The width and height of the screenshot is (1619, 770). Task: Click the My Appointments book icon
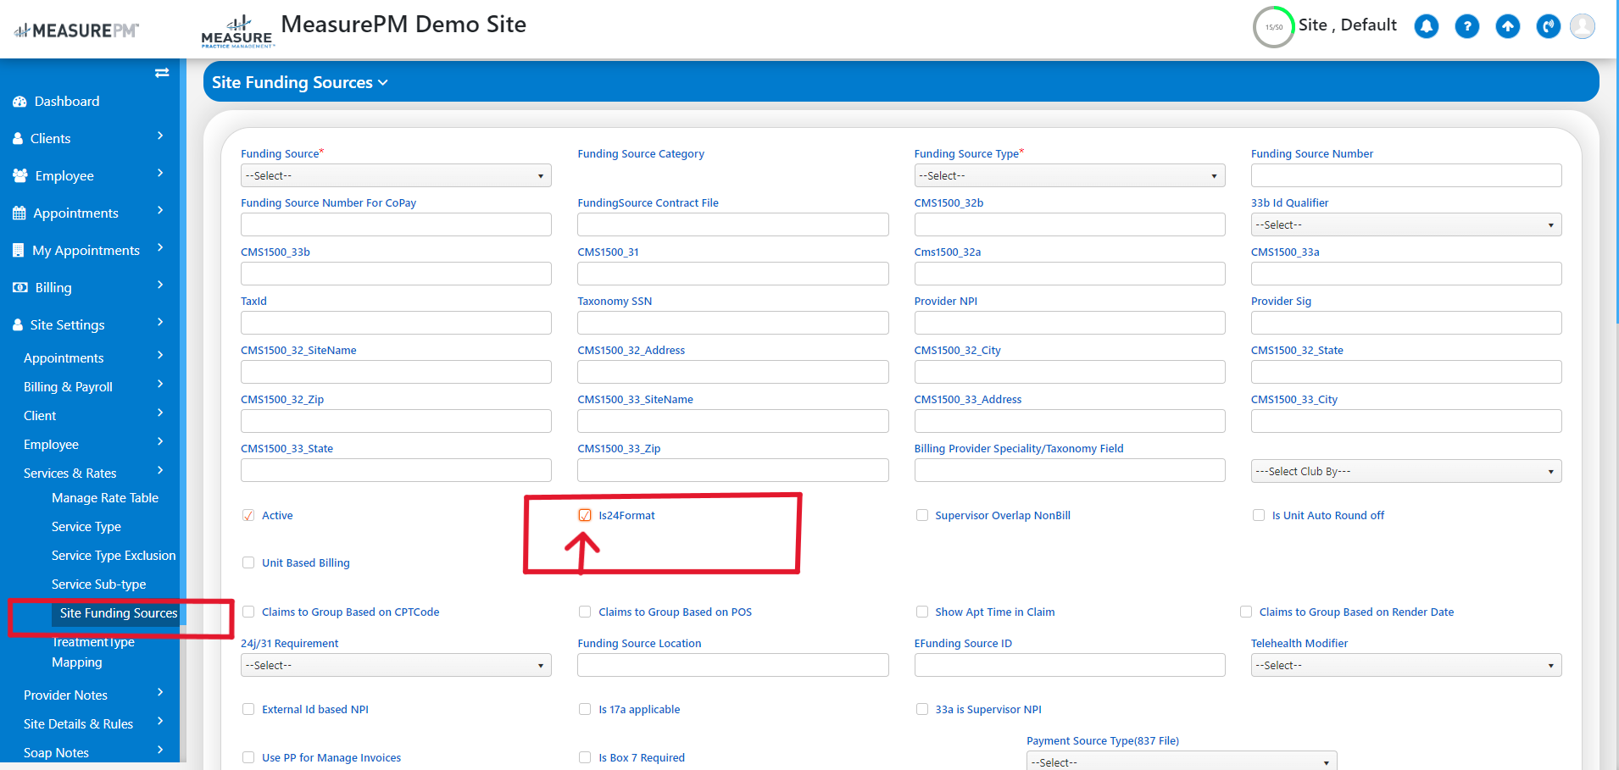[19, 251]
